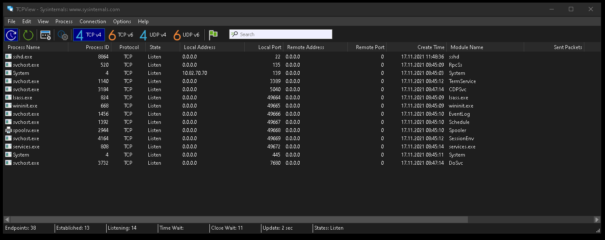The width and height of the screenshot is (605, 240).
Task: Click Time Wait: in the status bar
Action: click(x=172, y=228)
